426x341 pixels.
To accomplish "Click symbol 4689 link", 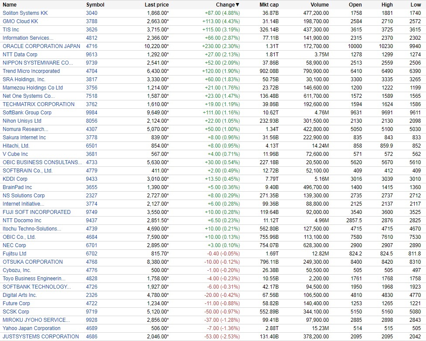I will tap(92, 328).
